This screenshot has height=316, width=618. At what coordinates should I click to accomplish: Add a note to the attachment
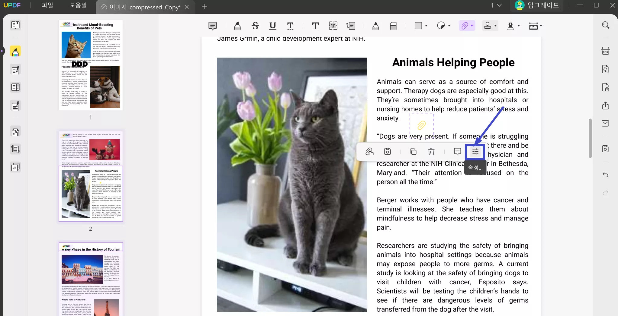click(457, 151)
